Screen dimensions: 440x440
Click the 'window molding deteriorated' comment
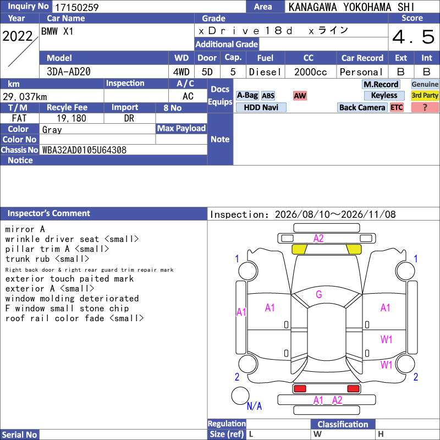pyautogui.click(x=72, y=298)
